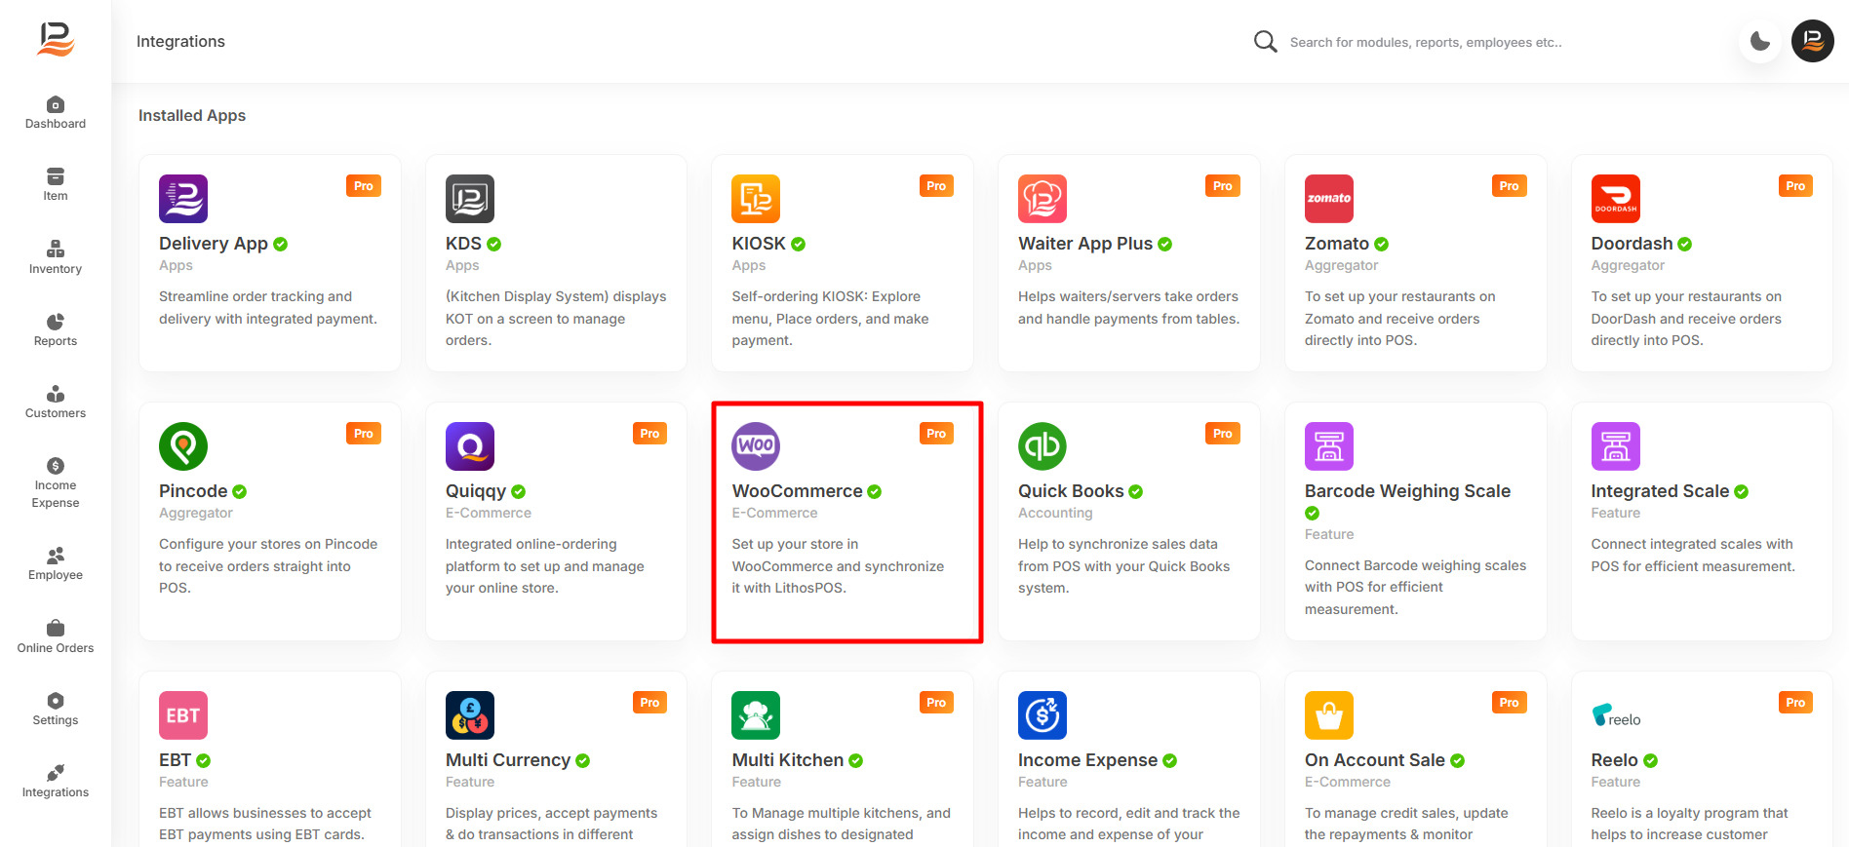
Task: Open the user profile avatar
Action: (x=1813, y=41)
